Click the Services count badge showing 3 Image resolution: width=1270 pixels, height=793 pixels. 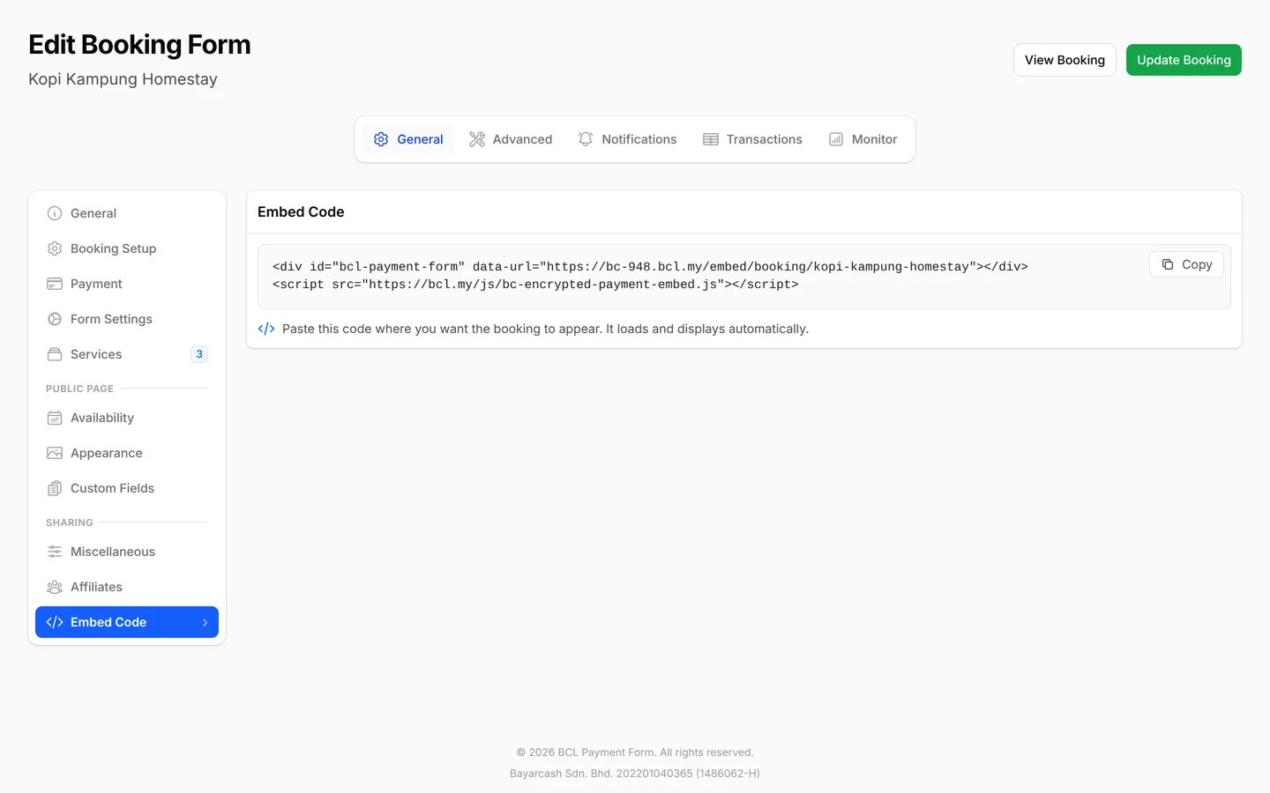tap(199, 354)
